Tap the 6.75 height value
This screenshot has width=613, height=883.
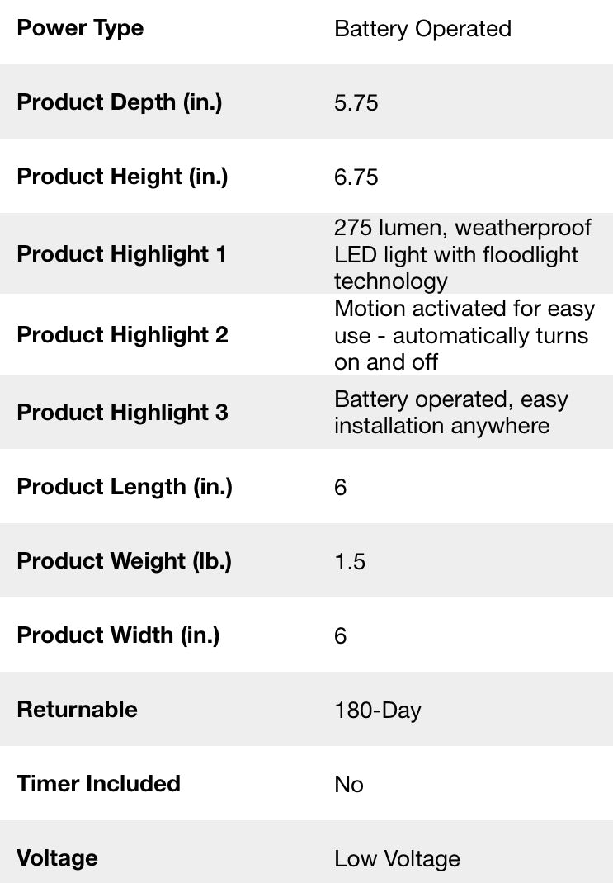[356, 177]
